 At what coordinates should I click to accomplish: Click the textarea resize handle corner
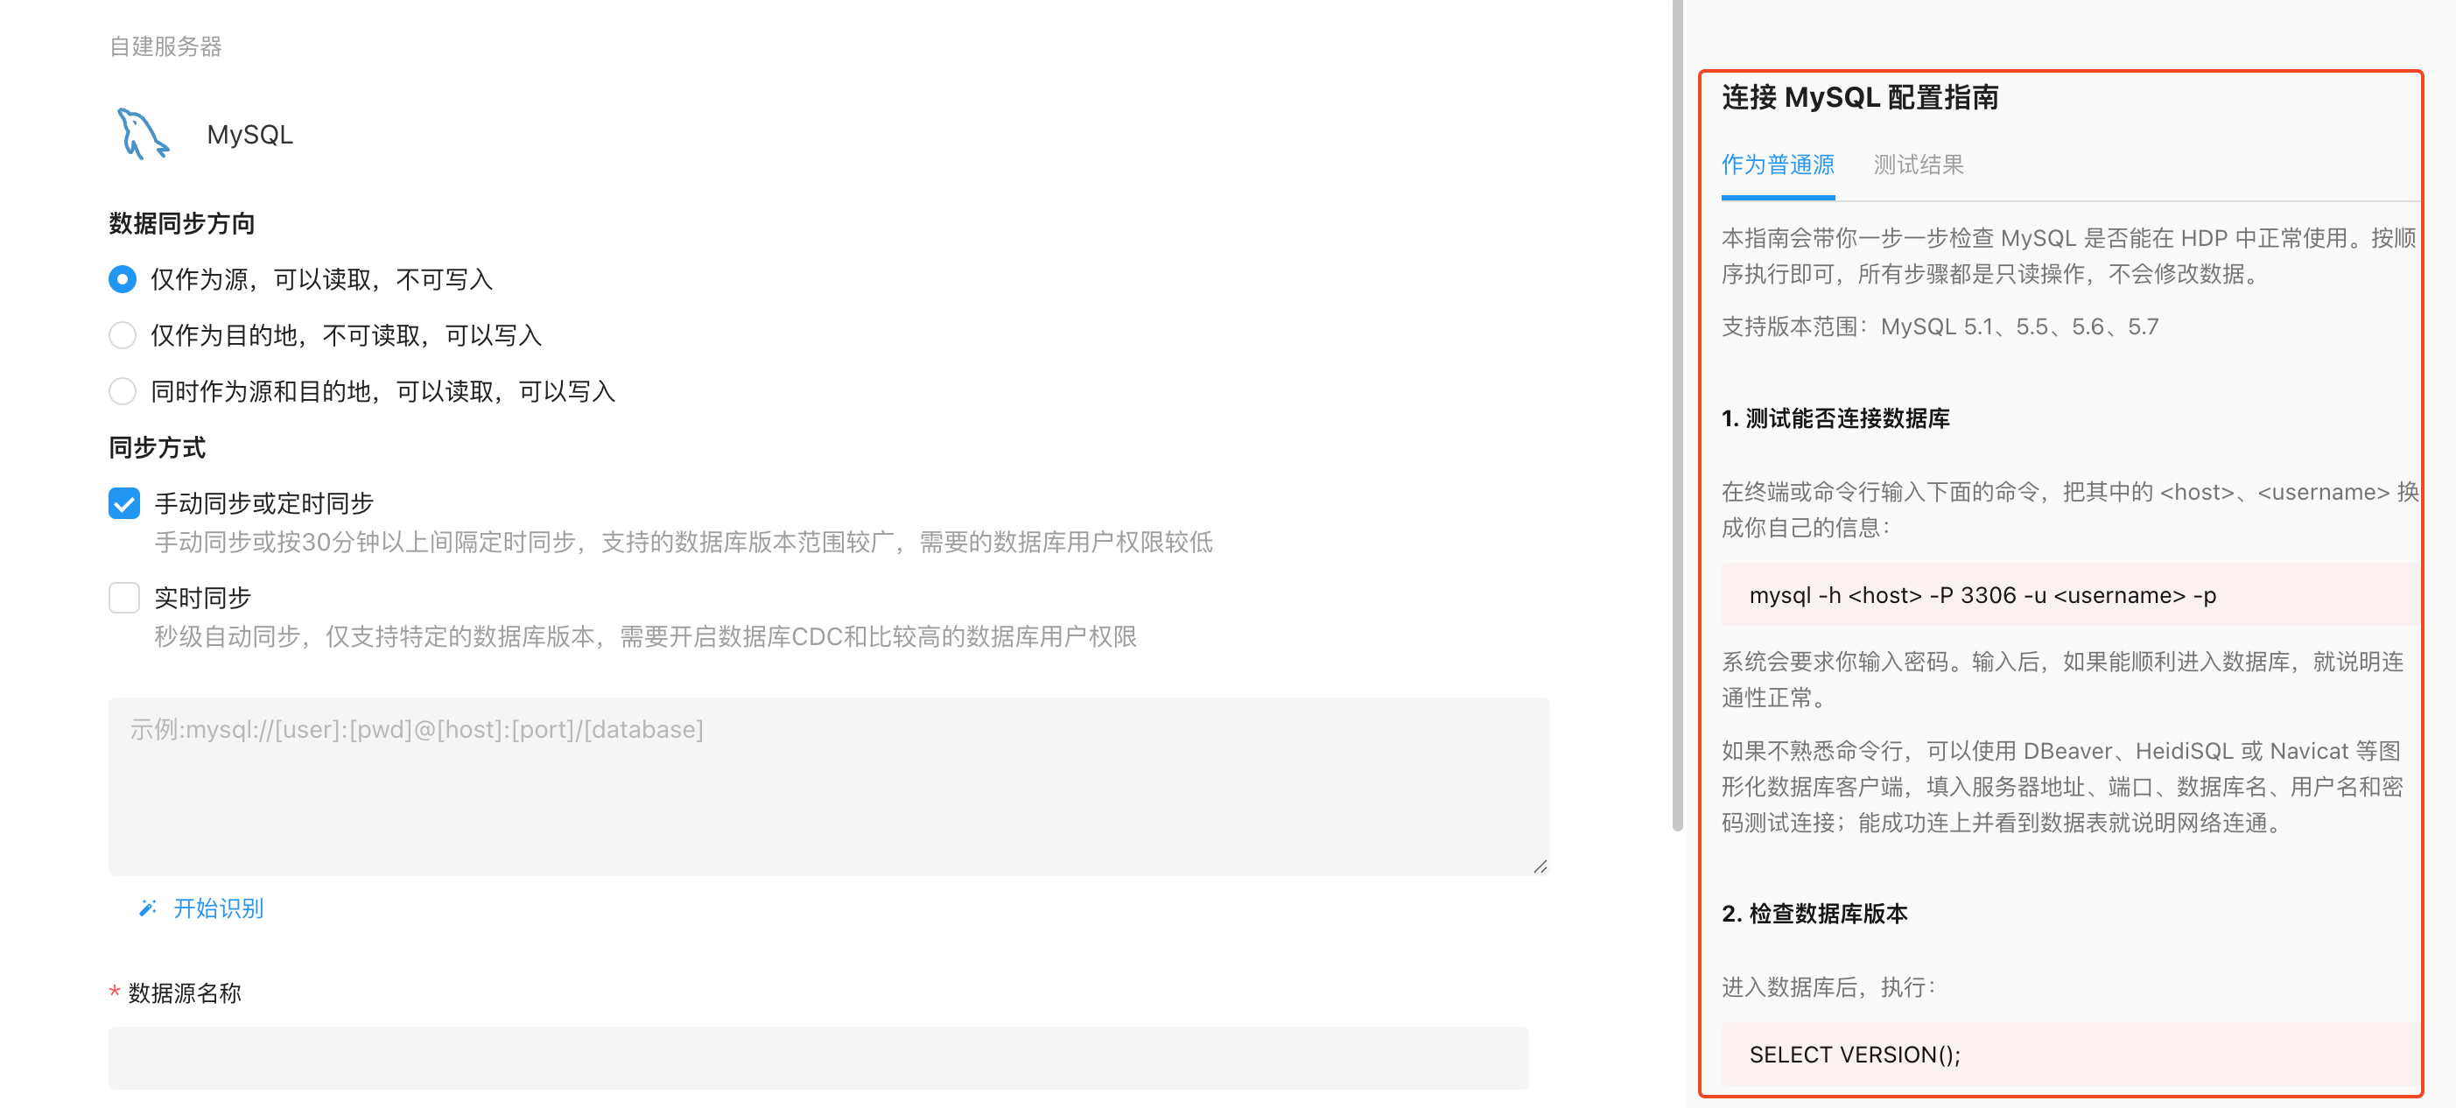pos(1540,866)
